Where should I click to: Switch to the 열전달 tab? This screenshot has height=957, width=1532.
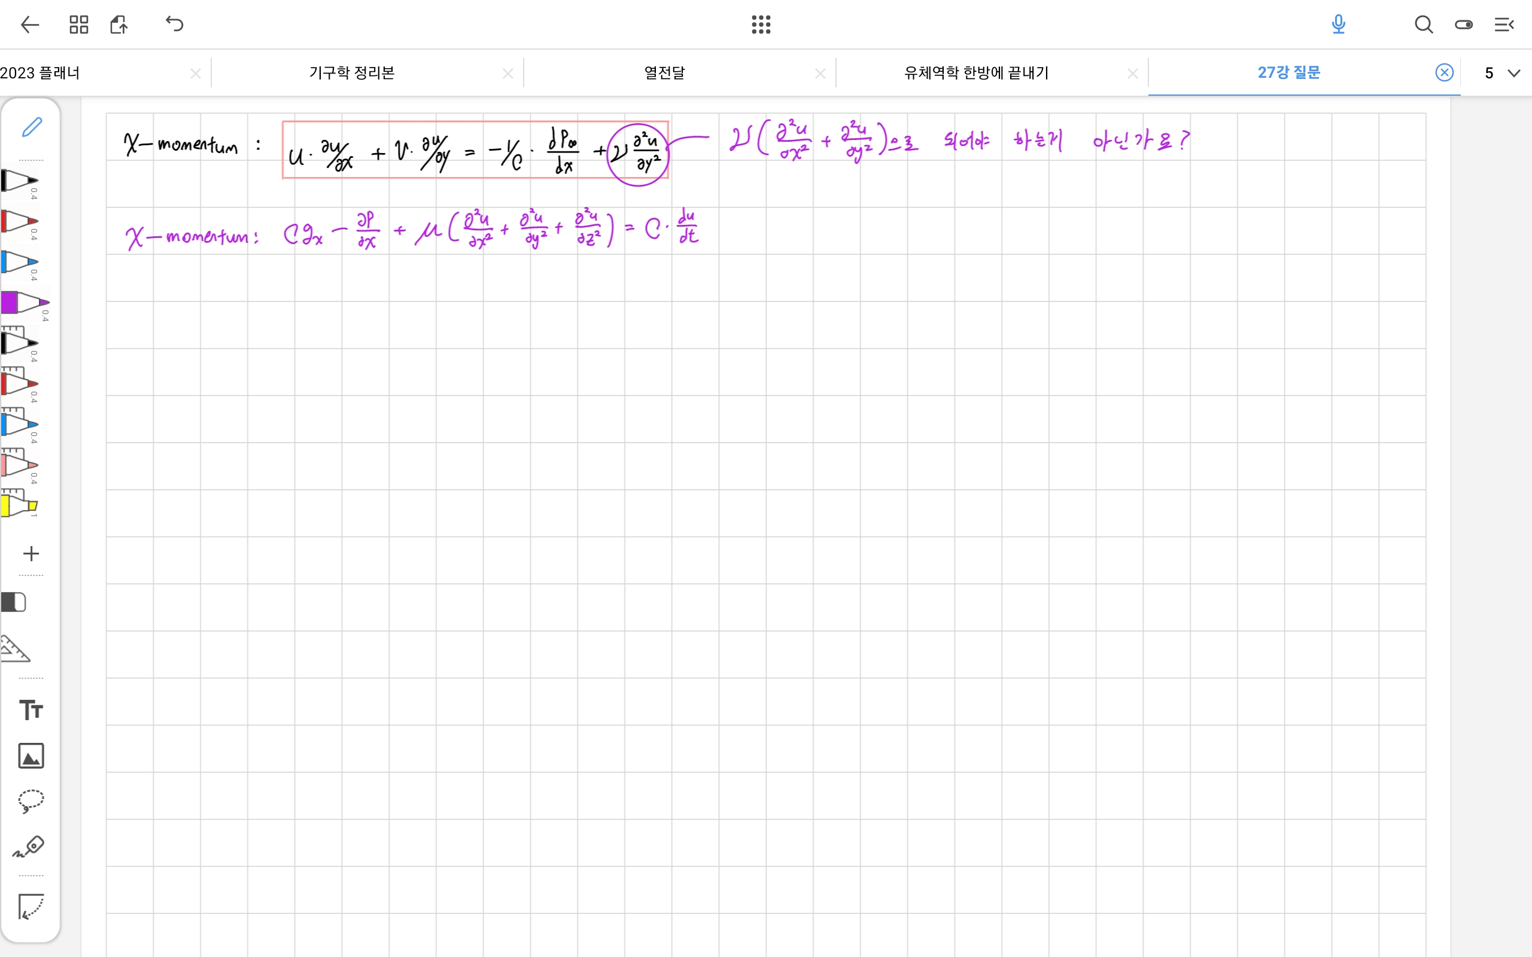coord(664,74)
